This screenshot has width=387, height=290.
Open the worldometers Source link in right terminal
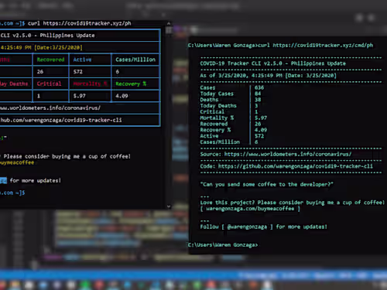pyautogui.click(x=288, y=154)
